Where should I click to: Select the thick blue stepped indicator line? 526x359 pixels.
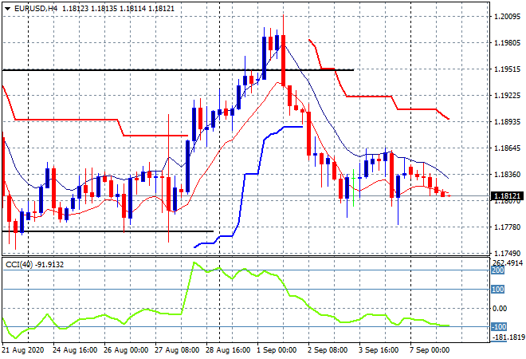[x=248, y=174]
